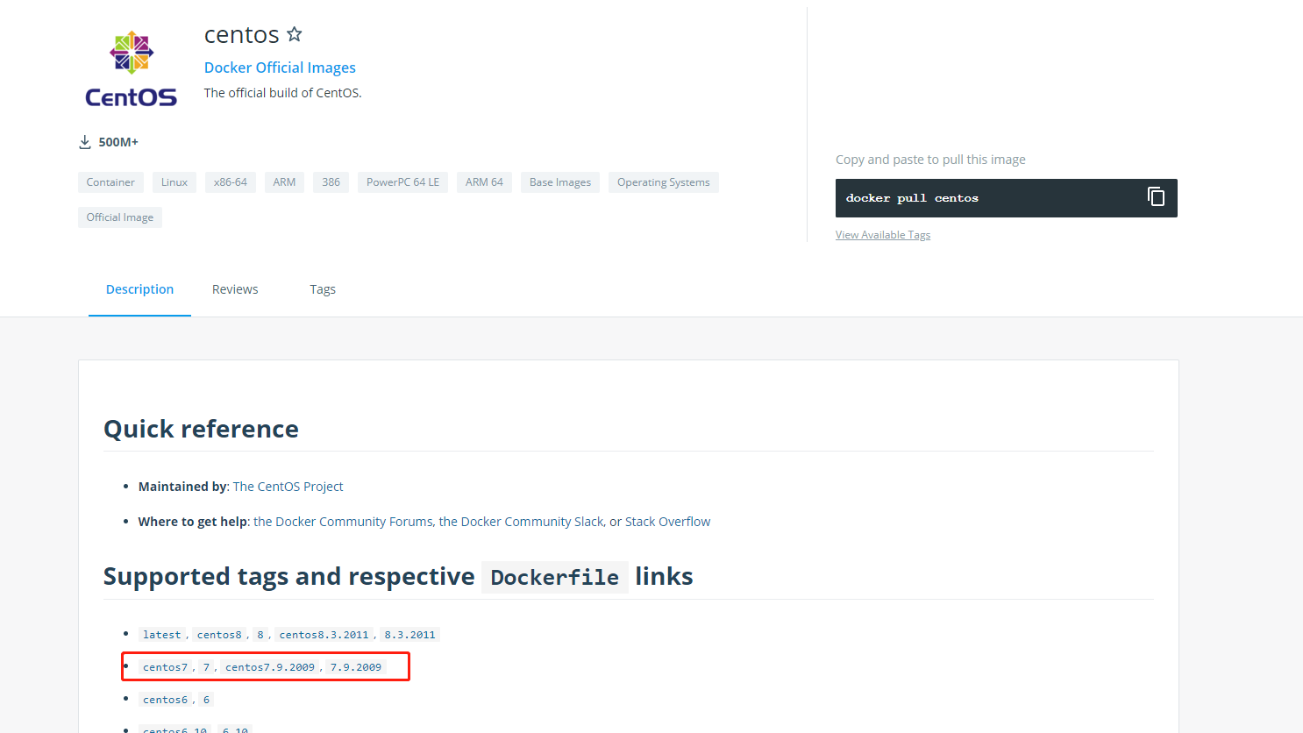Select the x86-64 architecture tag

[x=231, y=182]
